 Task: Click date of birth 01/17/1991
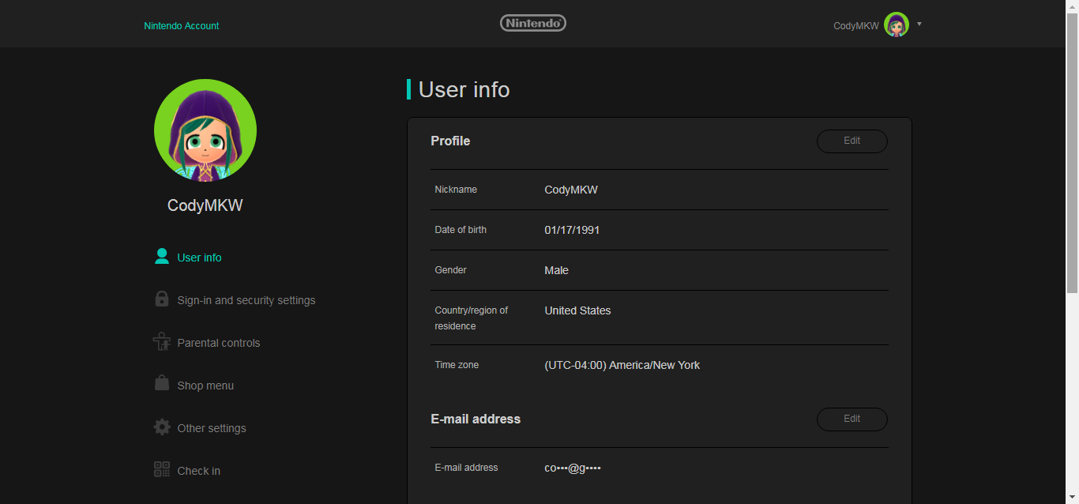(x=572, y=230)
